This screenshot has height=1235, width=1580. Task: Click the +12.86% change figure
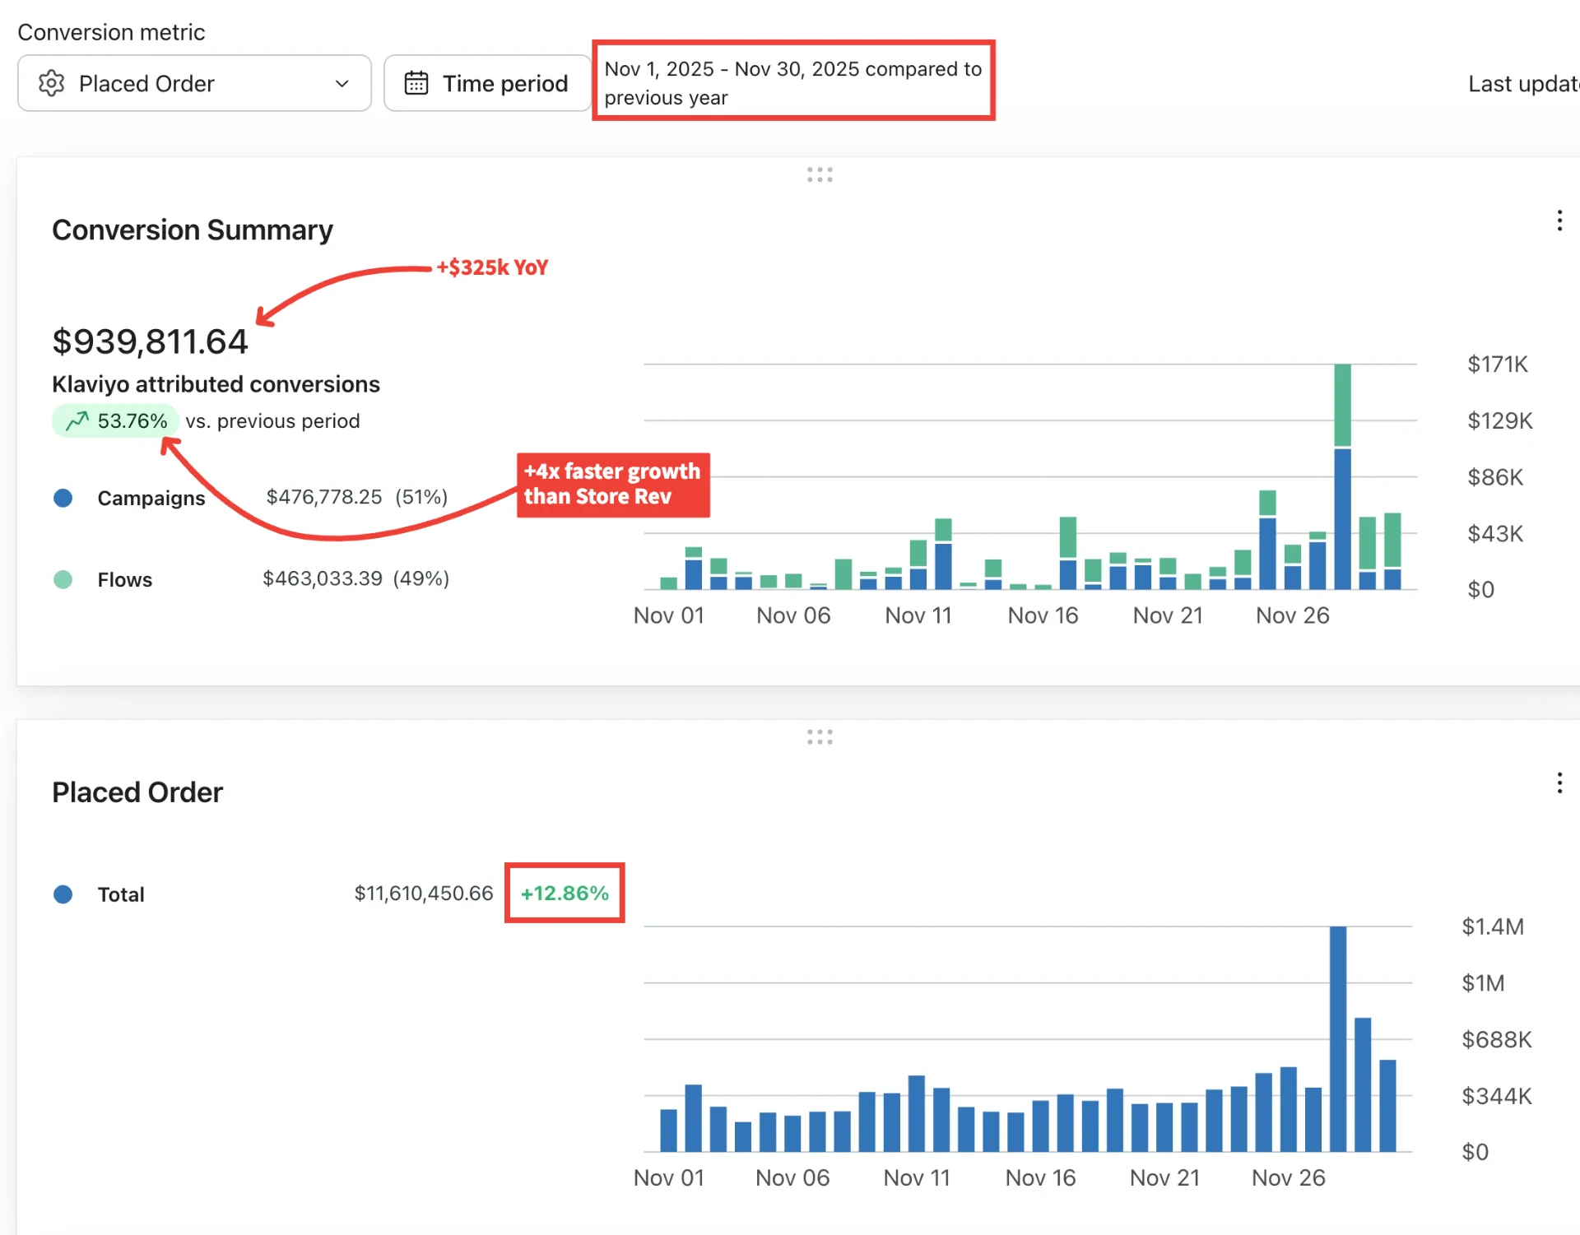point(565,894)
